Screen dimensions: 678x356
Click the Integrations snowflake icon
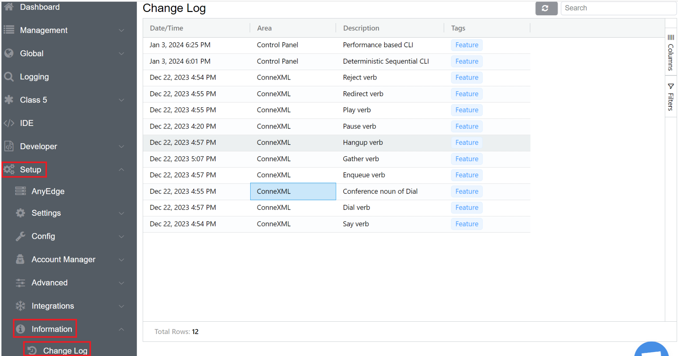click(20, 306)
